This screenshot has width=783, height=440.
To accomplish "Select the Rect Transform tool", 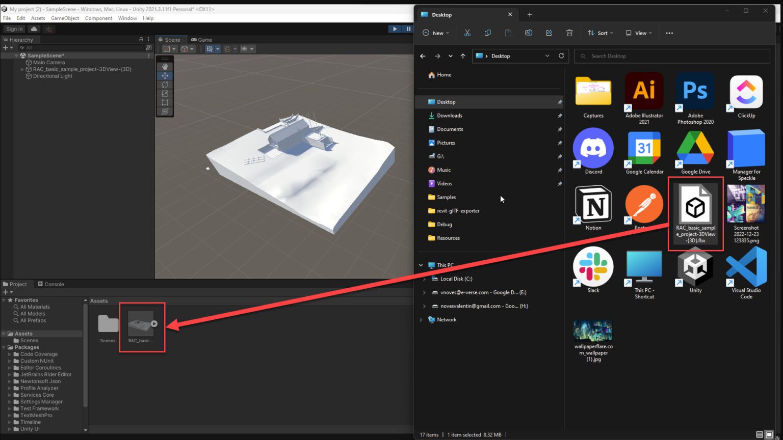I will [x=164, y=102].
